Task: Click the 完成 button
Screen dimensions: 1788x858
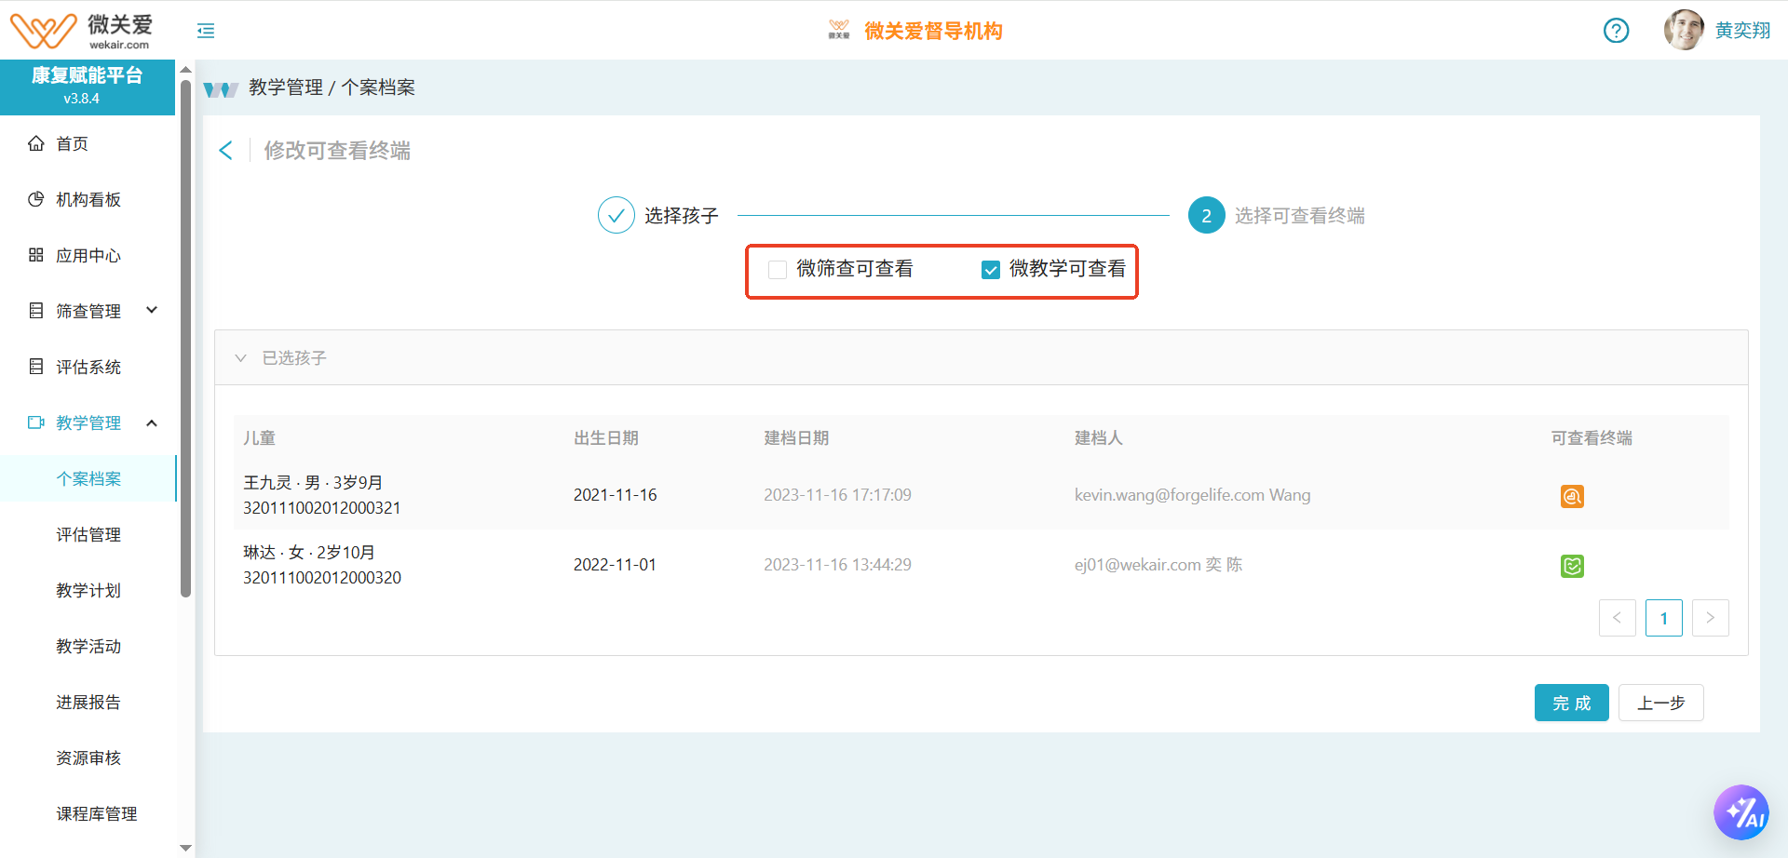Action: [x=1571, y=703]
